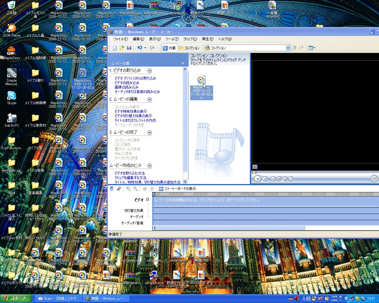Viewport: 379px width, 303px height.
Task: Open the コレクション location combo box
Action: (247, 48)
